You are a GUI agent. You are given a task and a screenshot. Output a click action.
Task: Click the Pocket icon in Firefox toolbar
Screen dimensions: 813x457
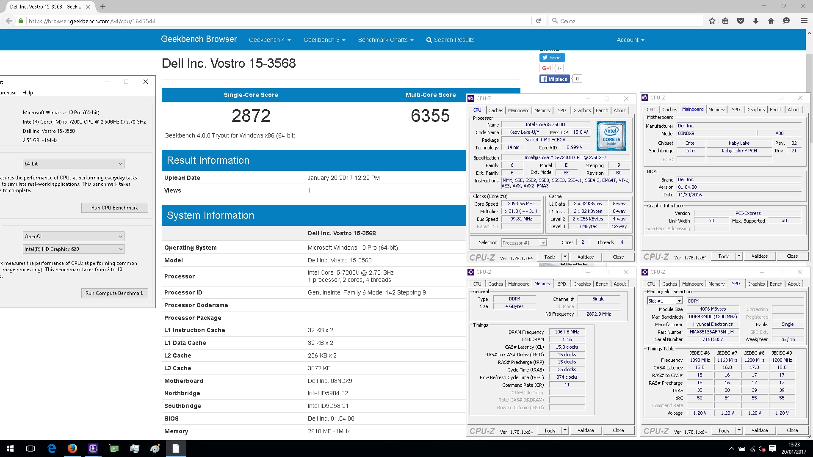741,21
